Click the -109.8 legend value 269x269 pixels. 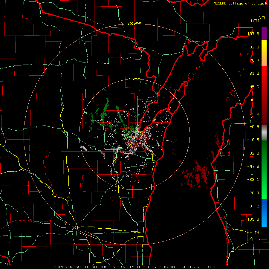252,219
